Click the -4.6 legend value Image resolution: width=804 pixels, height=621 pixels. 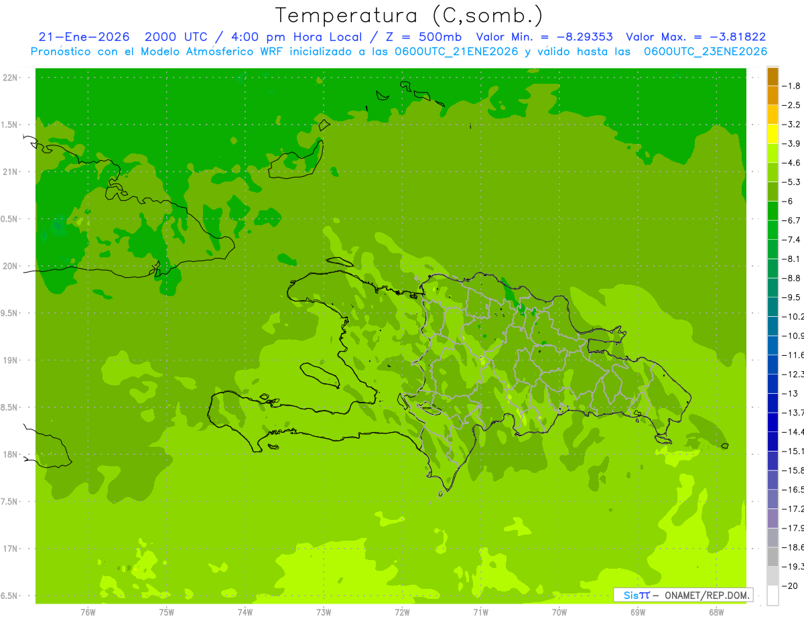coord(791,163)
